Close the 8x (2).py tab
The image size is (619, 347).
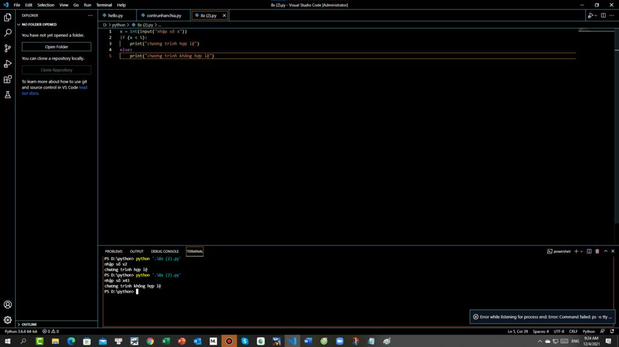[224, 15]
